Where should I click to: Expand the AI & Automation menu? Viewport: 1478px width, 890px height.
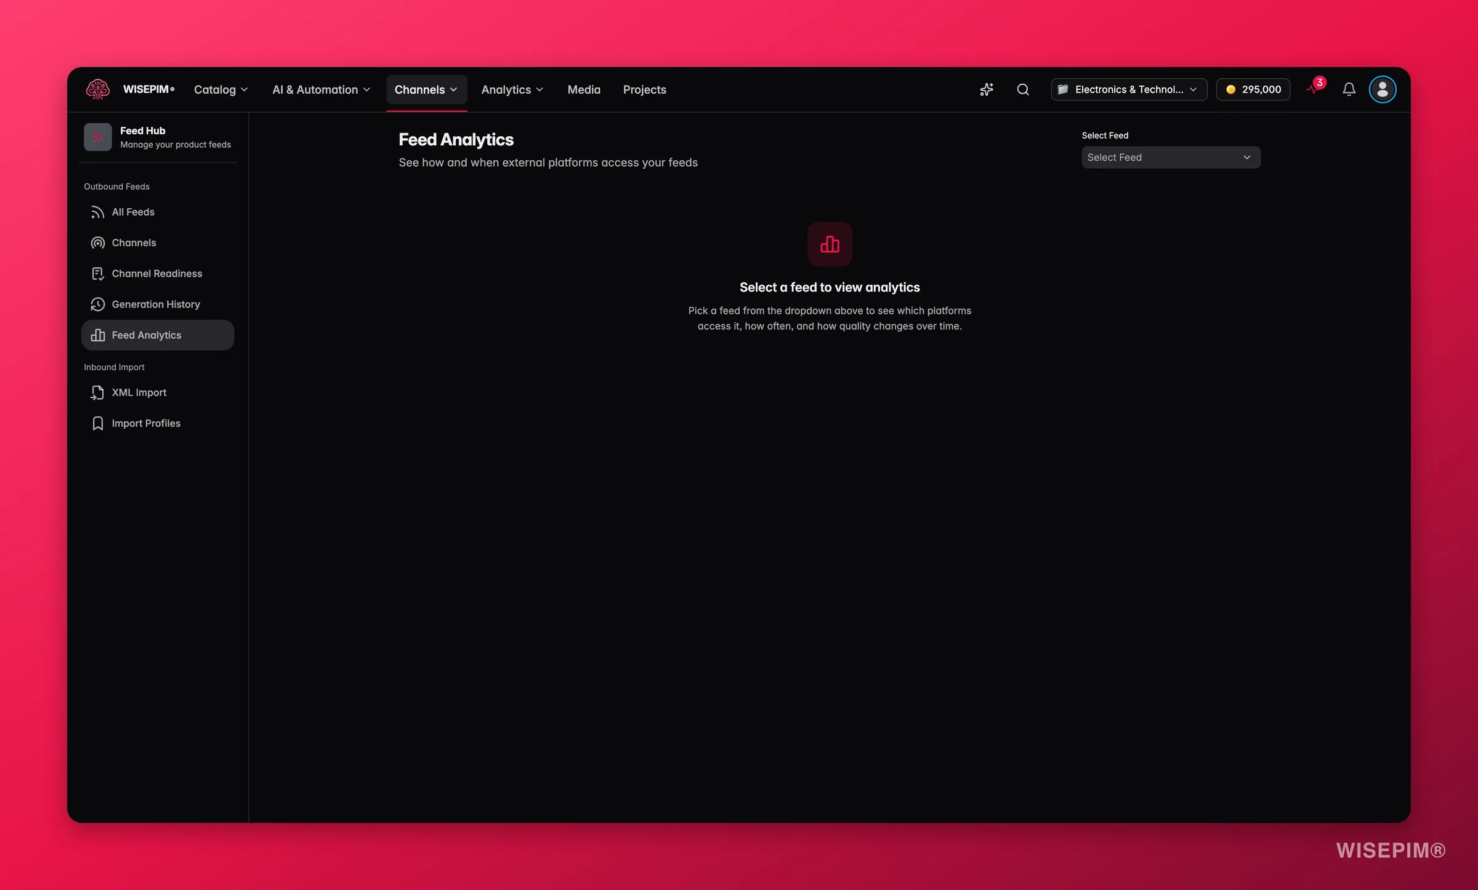pos(321,89)
